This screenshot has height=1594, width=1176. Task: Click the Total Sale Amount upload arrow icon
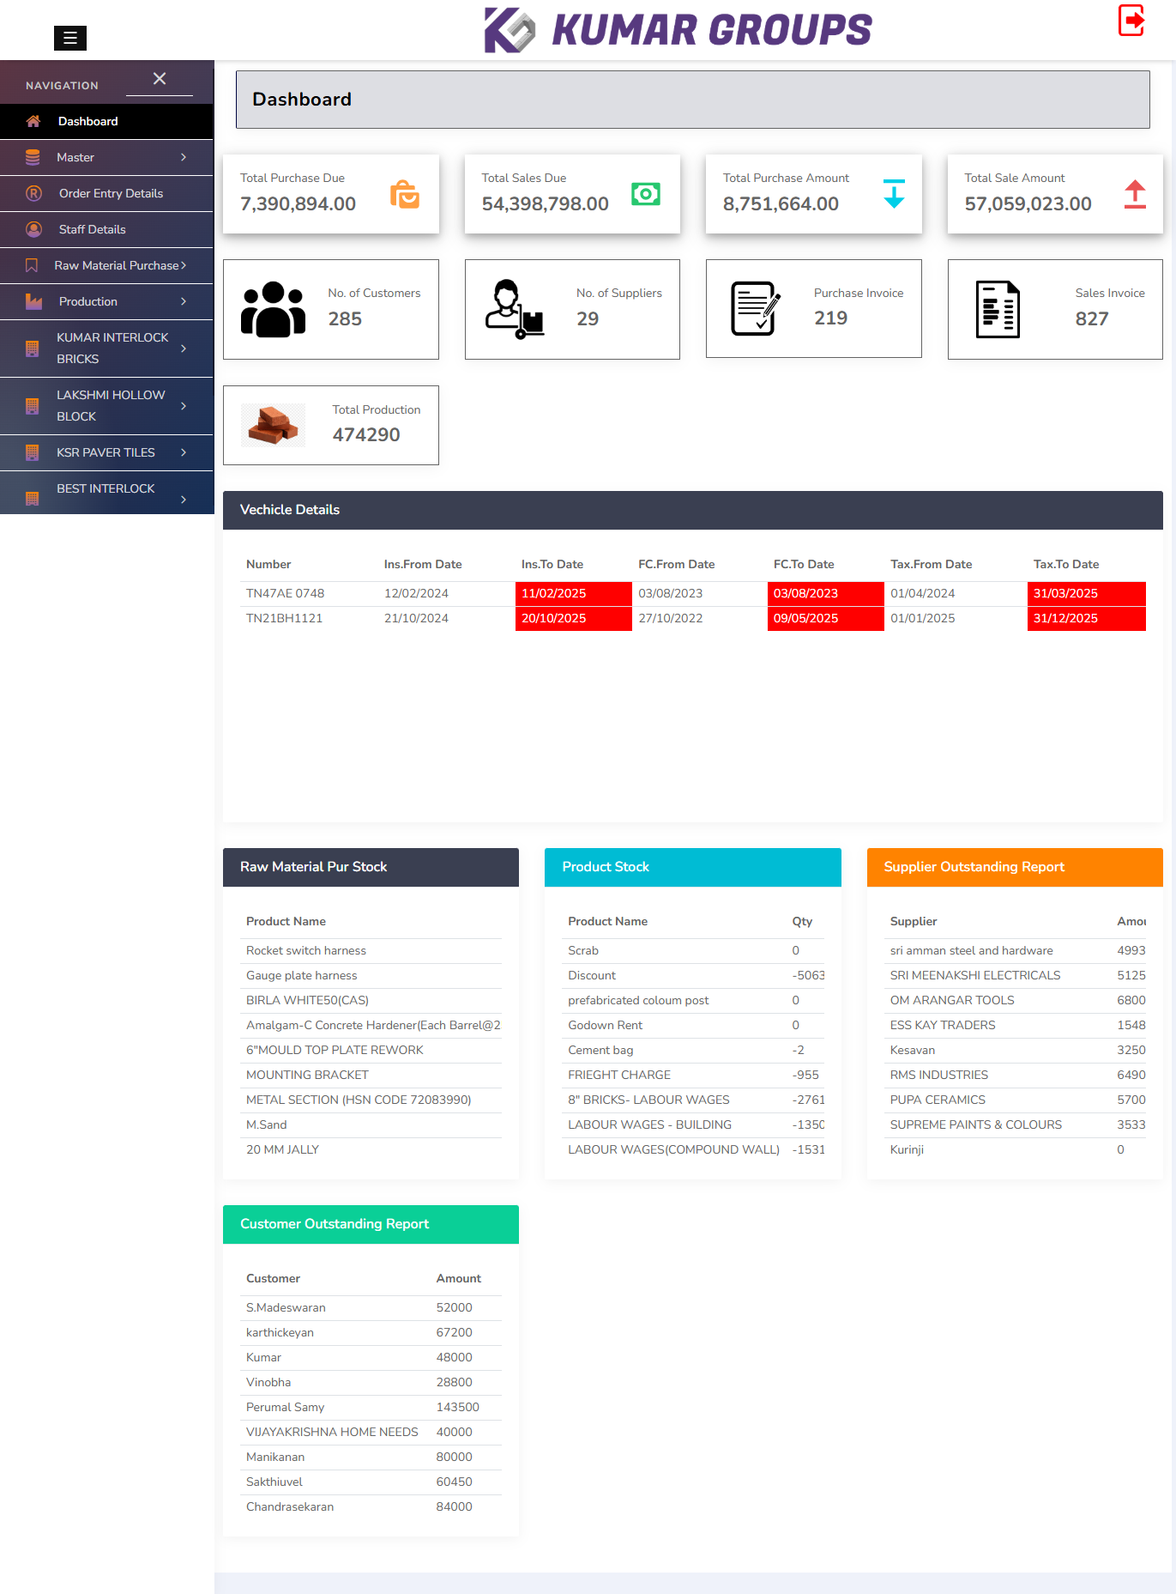point(1135,194)
